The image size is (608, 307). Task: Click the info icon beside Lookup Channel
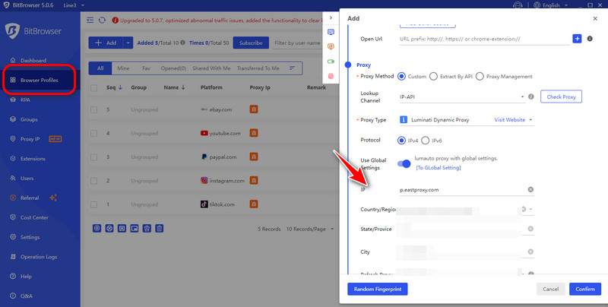pos(531,97)
